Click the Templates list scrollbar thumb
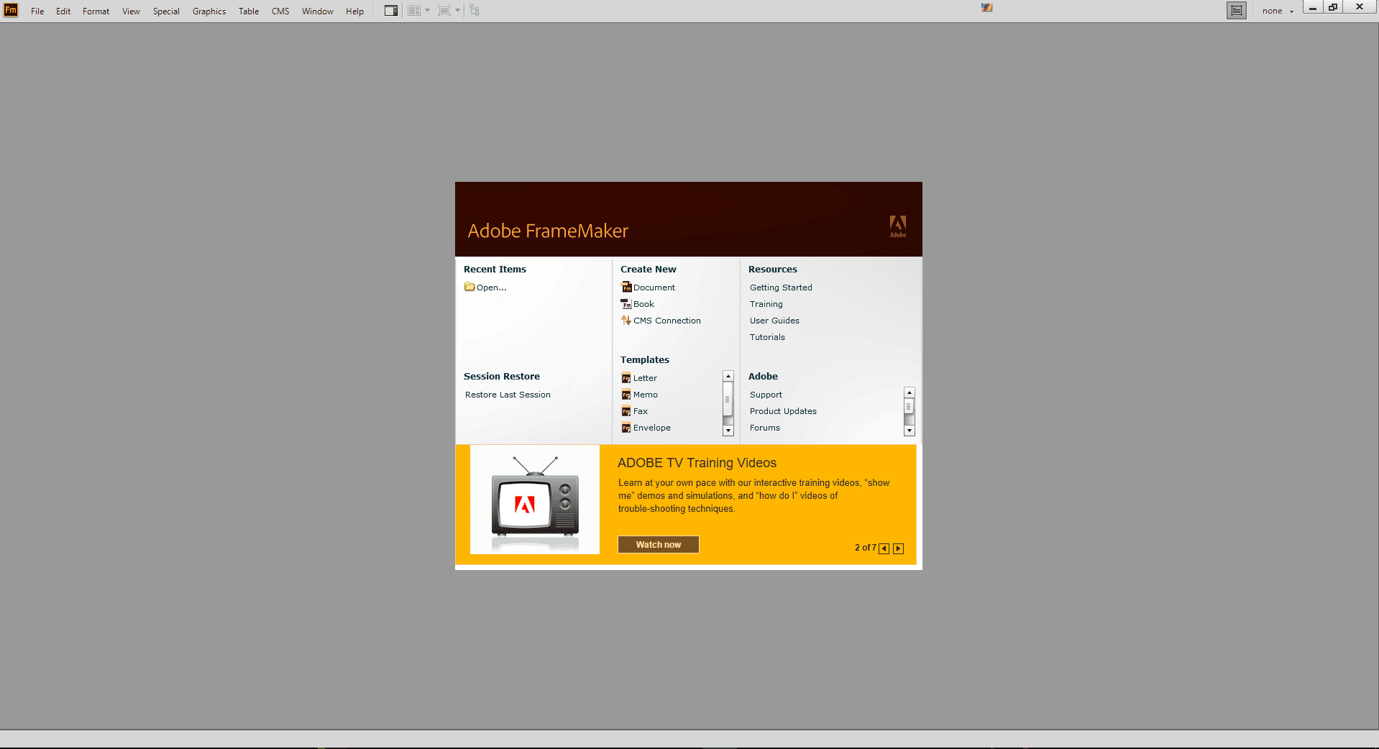The width and height of the screenshot is (1379, 749). [x=728, y=399]
